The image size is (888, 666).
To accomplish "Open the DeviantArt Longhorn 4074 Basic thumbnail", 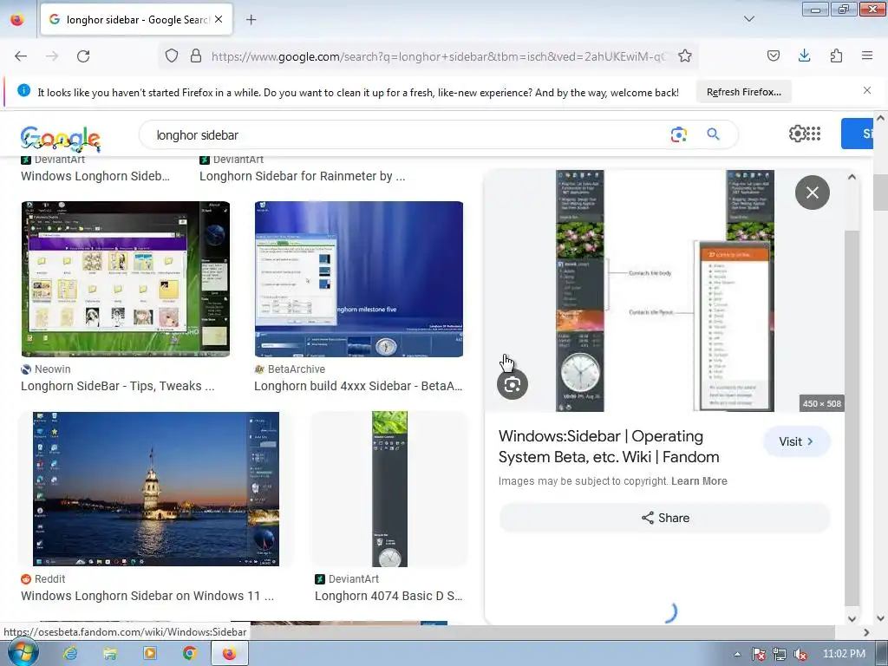I will pyautogui.click(x=389, y=489).
